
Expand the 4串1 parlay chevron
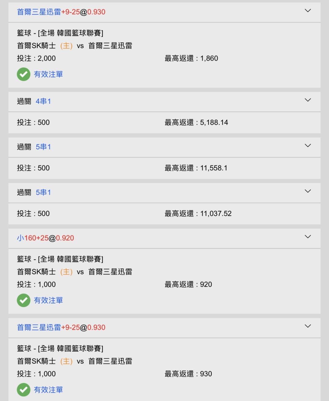point(308,100)
